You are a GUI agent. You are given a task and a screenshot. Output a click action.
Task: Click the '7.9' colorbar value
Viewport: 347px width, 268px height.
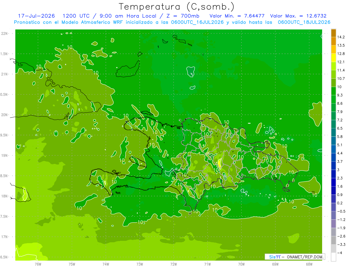(x=340, y=112)
